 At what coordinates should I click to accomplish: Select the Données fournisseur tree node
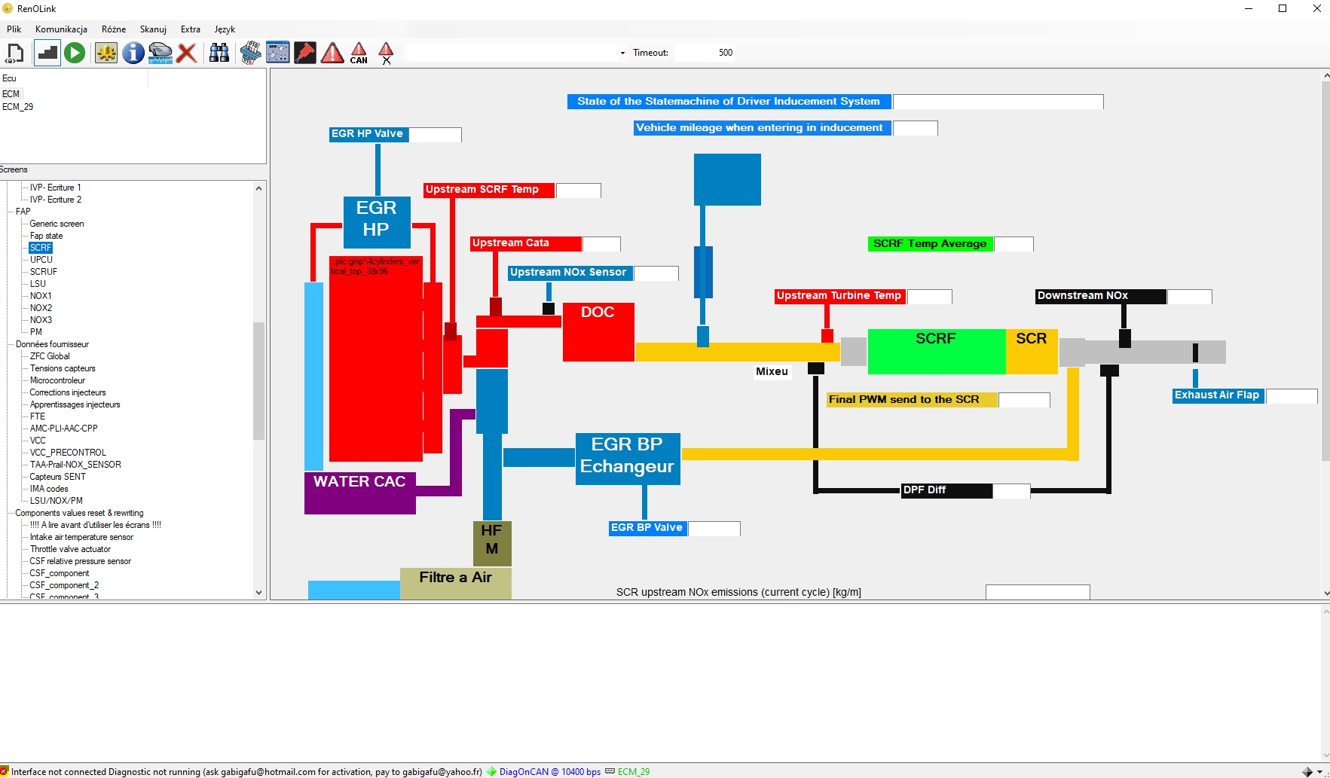tap(52, 344)
